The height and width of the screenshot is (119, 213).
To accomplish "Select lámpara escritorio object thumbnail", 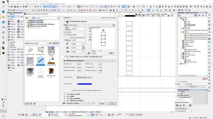I will (51, 61).
